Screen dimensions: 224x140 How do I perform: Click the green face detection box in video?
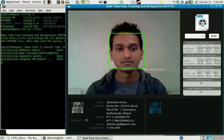pyautogui.click(x=127, y=51)
